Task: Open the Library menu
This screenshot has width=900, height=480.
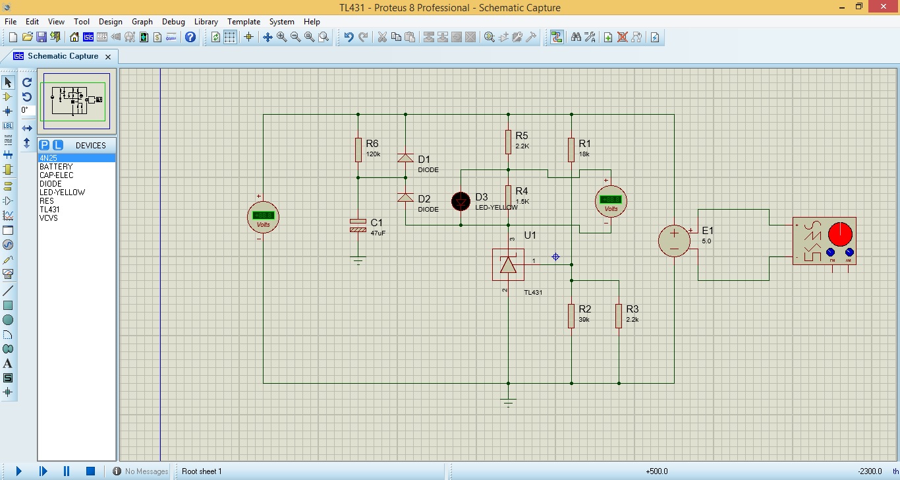Action: (x=206, y=22)
